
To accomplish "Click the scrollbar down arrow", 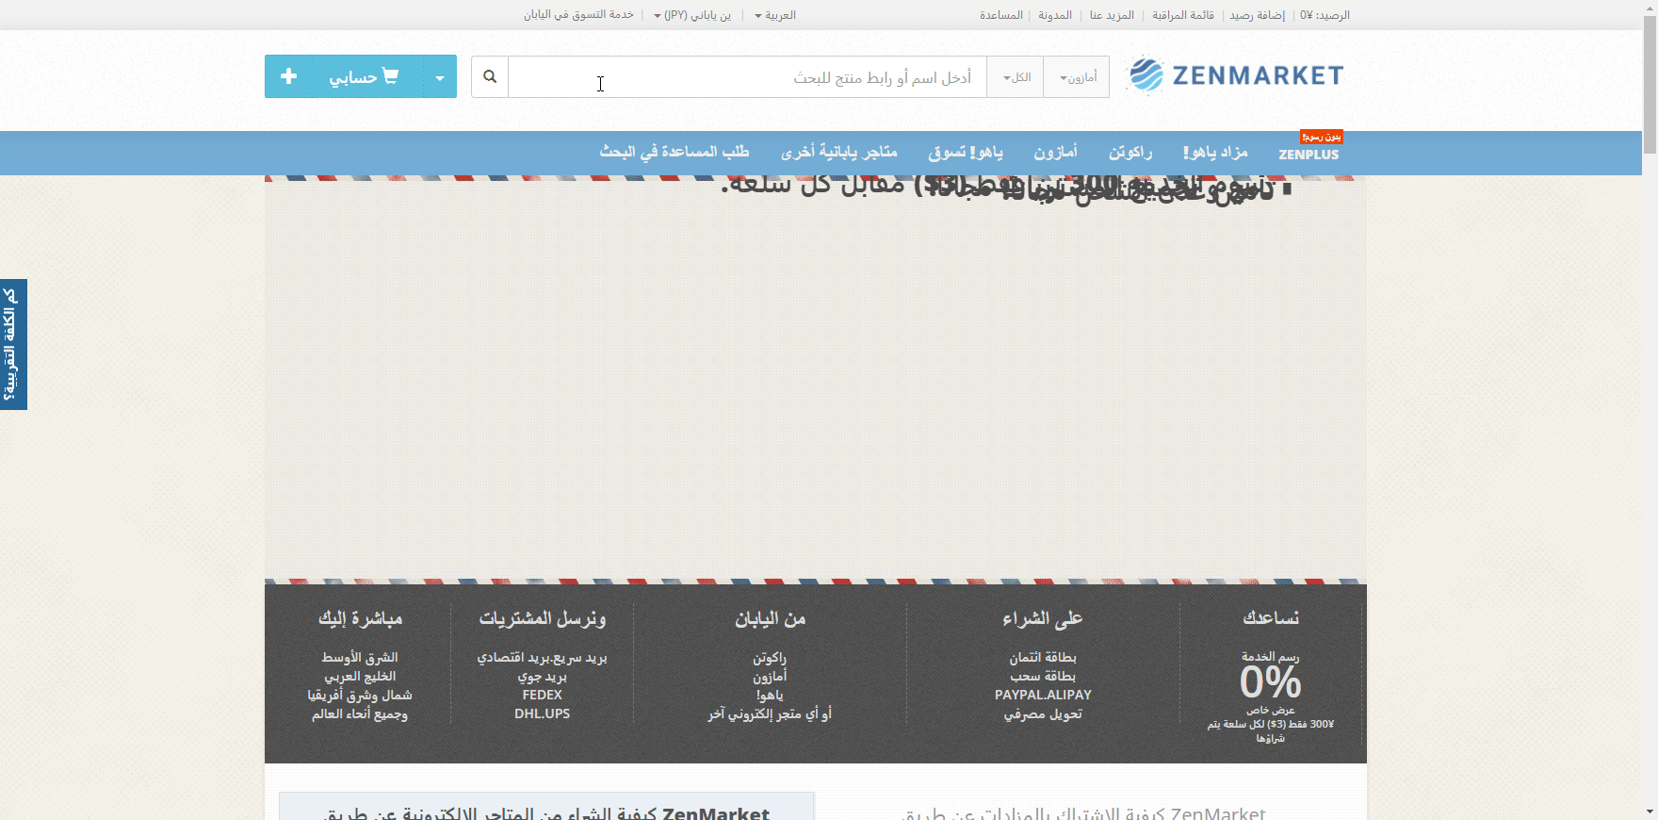I will (1650, 812).
